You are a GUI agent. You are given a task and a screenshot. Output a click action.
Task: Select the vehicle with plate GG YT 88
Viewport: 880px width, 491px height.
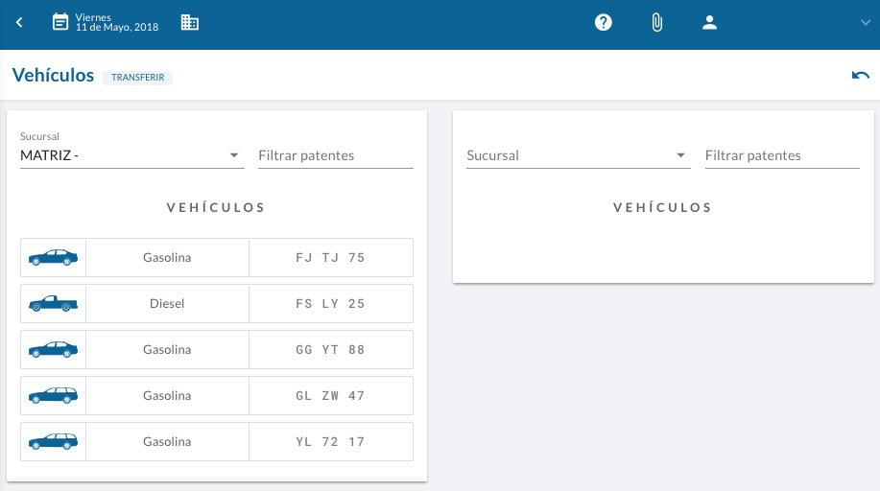(x=217, y=350)
